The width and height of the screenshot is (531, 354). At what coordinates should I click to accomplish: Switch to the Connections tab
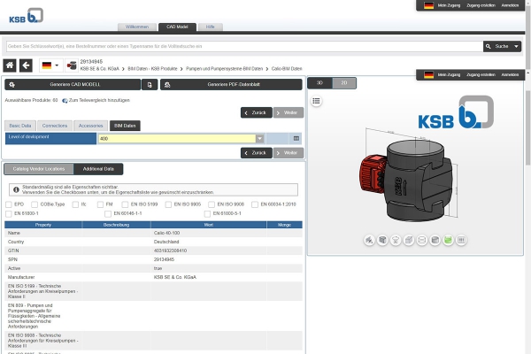(55, 126)
